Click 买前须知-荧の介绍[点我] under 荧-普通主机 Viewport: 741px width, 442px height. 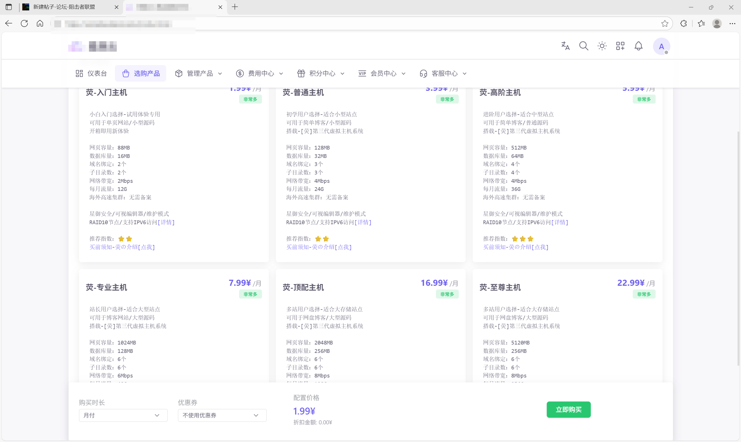[x=319, y=247]
